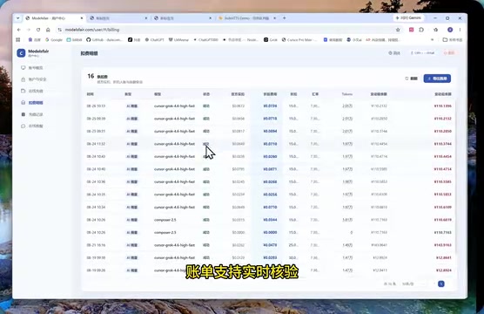Viewport: 484px width, 314px height.
Task: Click the Gemini button in the title bar
Action: 408,18
